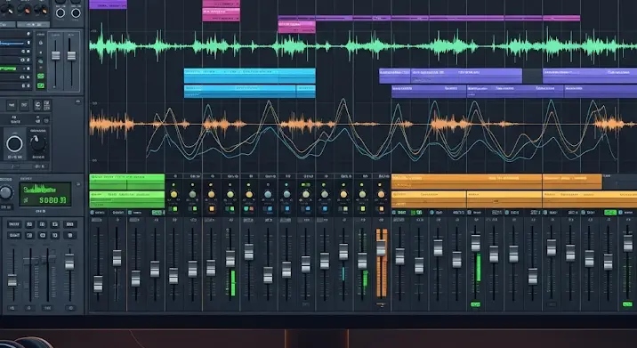
Task: Click the small button under the first bottom-left fader
Action: coord(12,308)
